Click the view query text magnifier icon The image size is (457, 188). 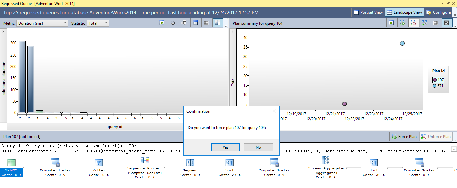(x=184, y=23)
